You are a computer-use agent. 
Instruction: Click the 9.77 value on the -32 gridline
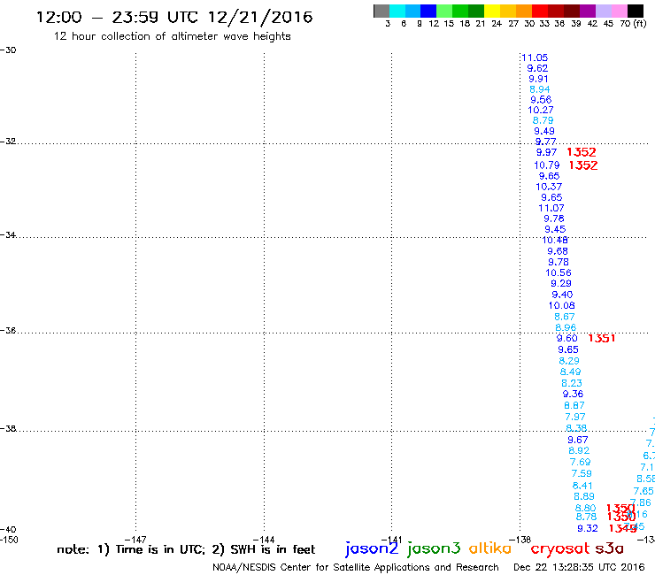tap(545, 142)
